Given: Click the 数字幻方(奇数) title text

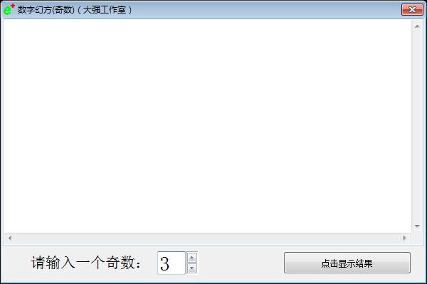Looking at the screenshot, I should pyautogui.click(x=46, y=10).
